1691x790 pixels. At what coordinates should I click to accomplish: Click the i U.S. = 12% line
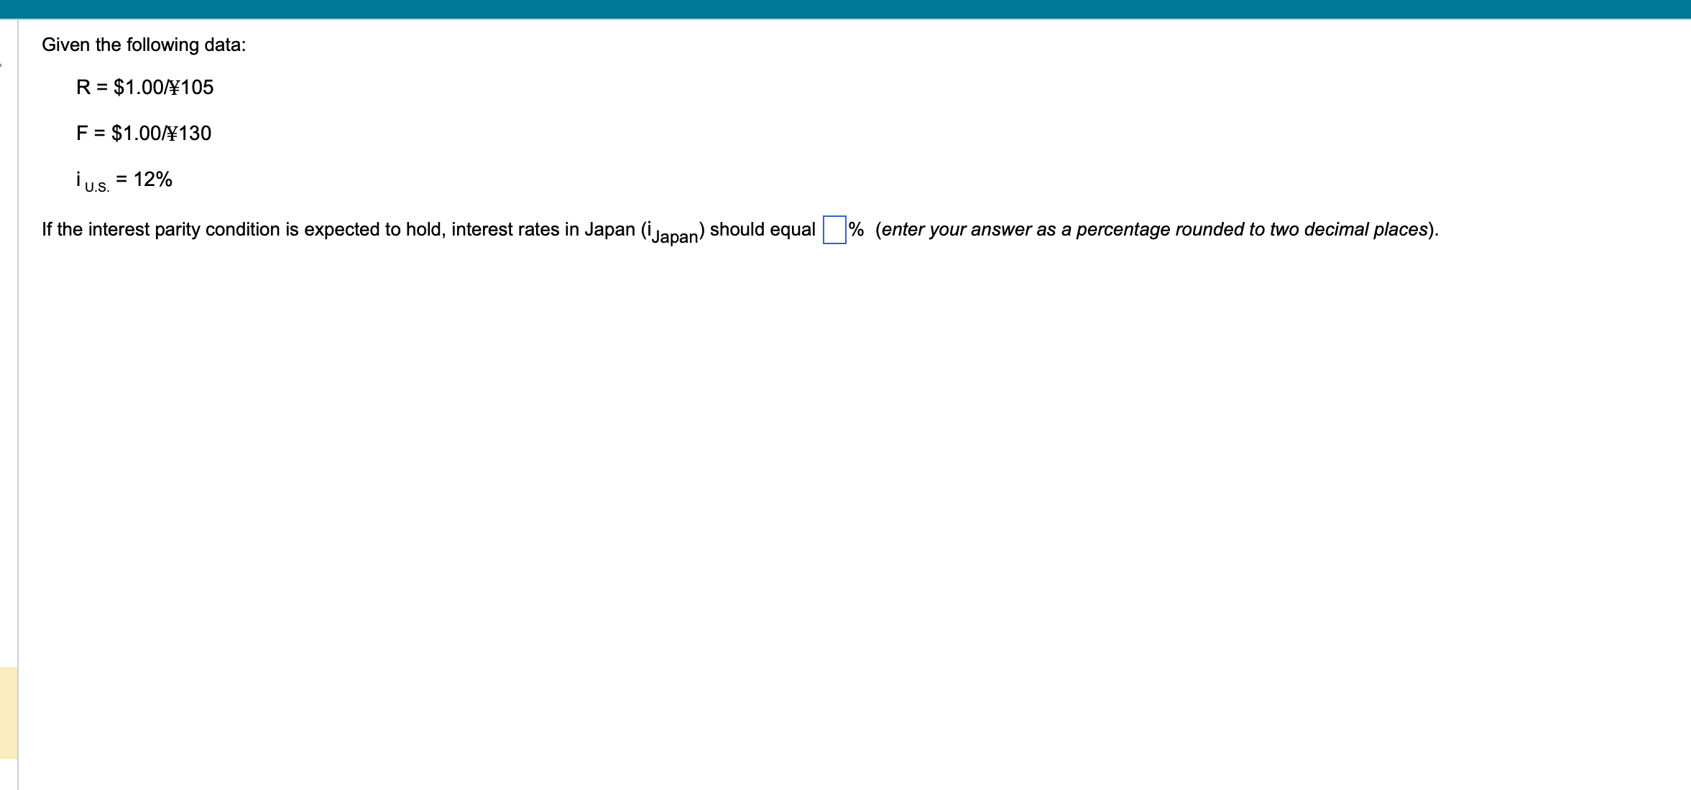tap(124, 180)
